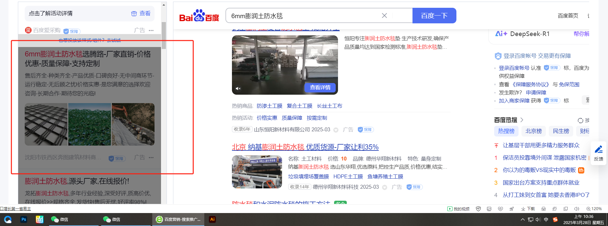Open the green grass-grid thumbnail in the left ad
This screenshot has height=226, width=608.
pyautogui.click(x=89, y=125)
